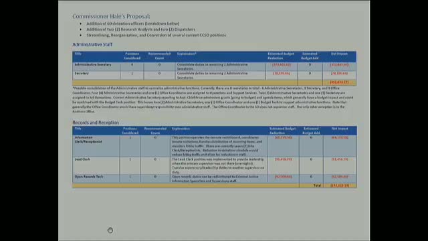This screenshot has height=241, width=428.
Task: Click the red total in Administrative Staff gold row
Action: [339, 82]
